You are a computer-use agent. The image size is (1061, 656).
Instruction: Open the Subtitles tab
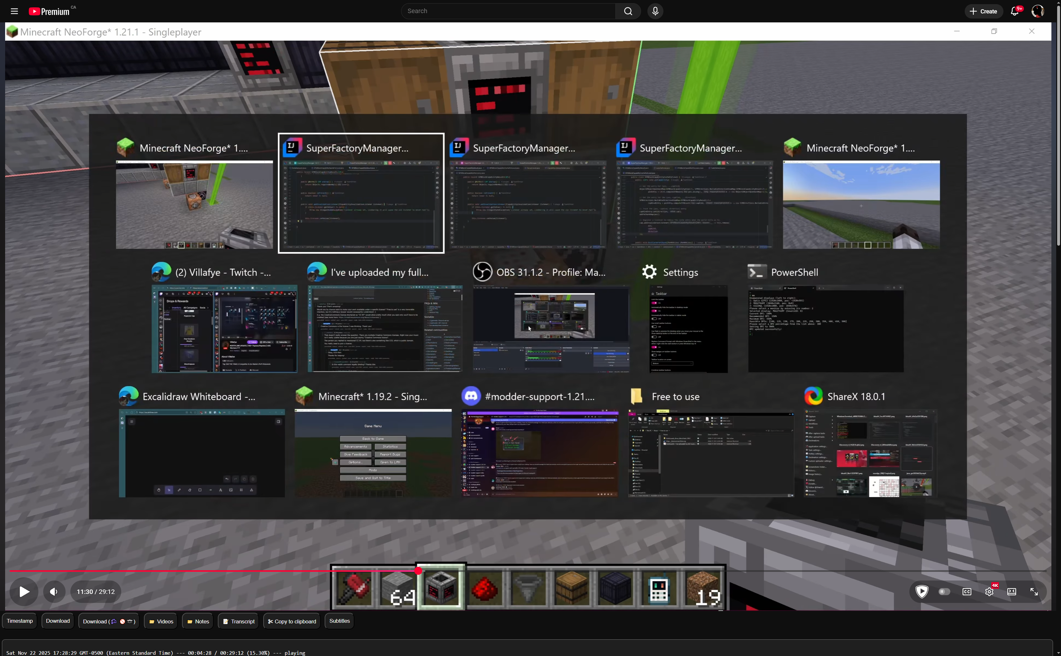[x=339, y=621]
